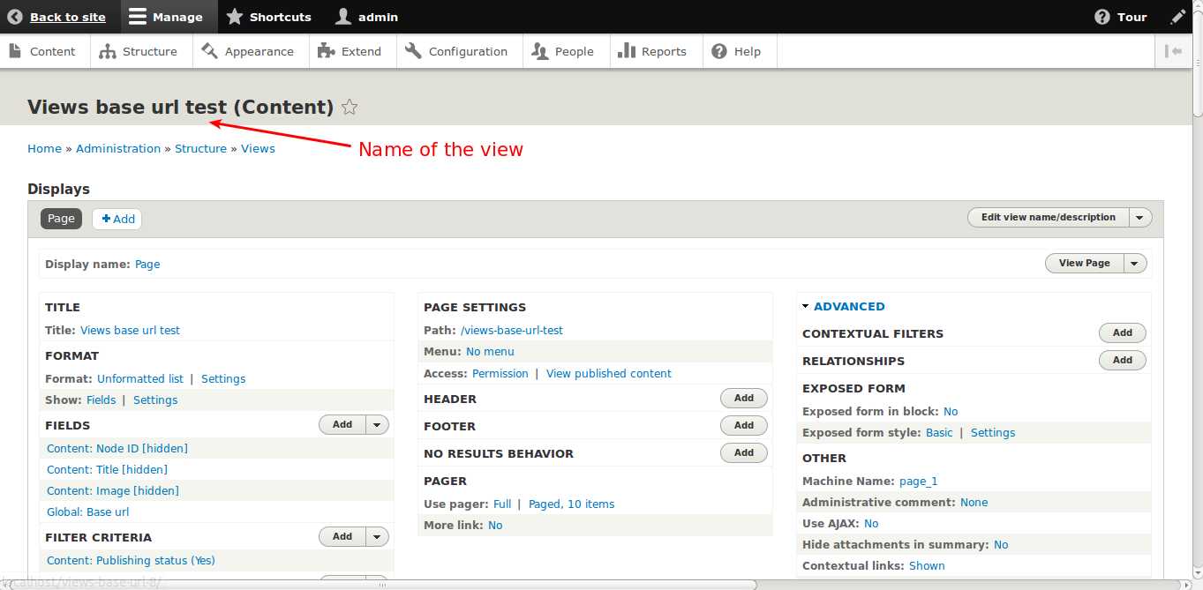Click the Reports bar-chart icon
The image size is (1203, 590).
pyautogui.click(x=628, y=50)
